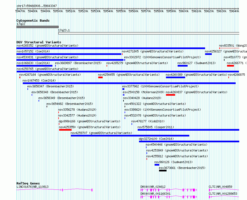Image resolution: width=247 pixels, height=200 pixels.
Task: Click the CLTC|NM_004859 gene label
Action: click(220, 187)
